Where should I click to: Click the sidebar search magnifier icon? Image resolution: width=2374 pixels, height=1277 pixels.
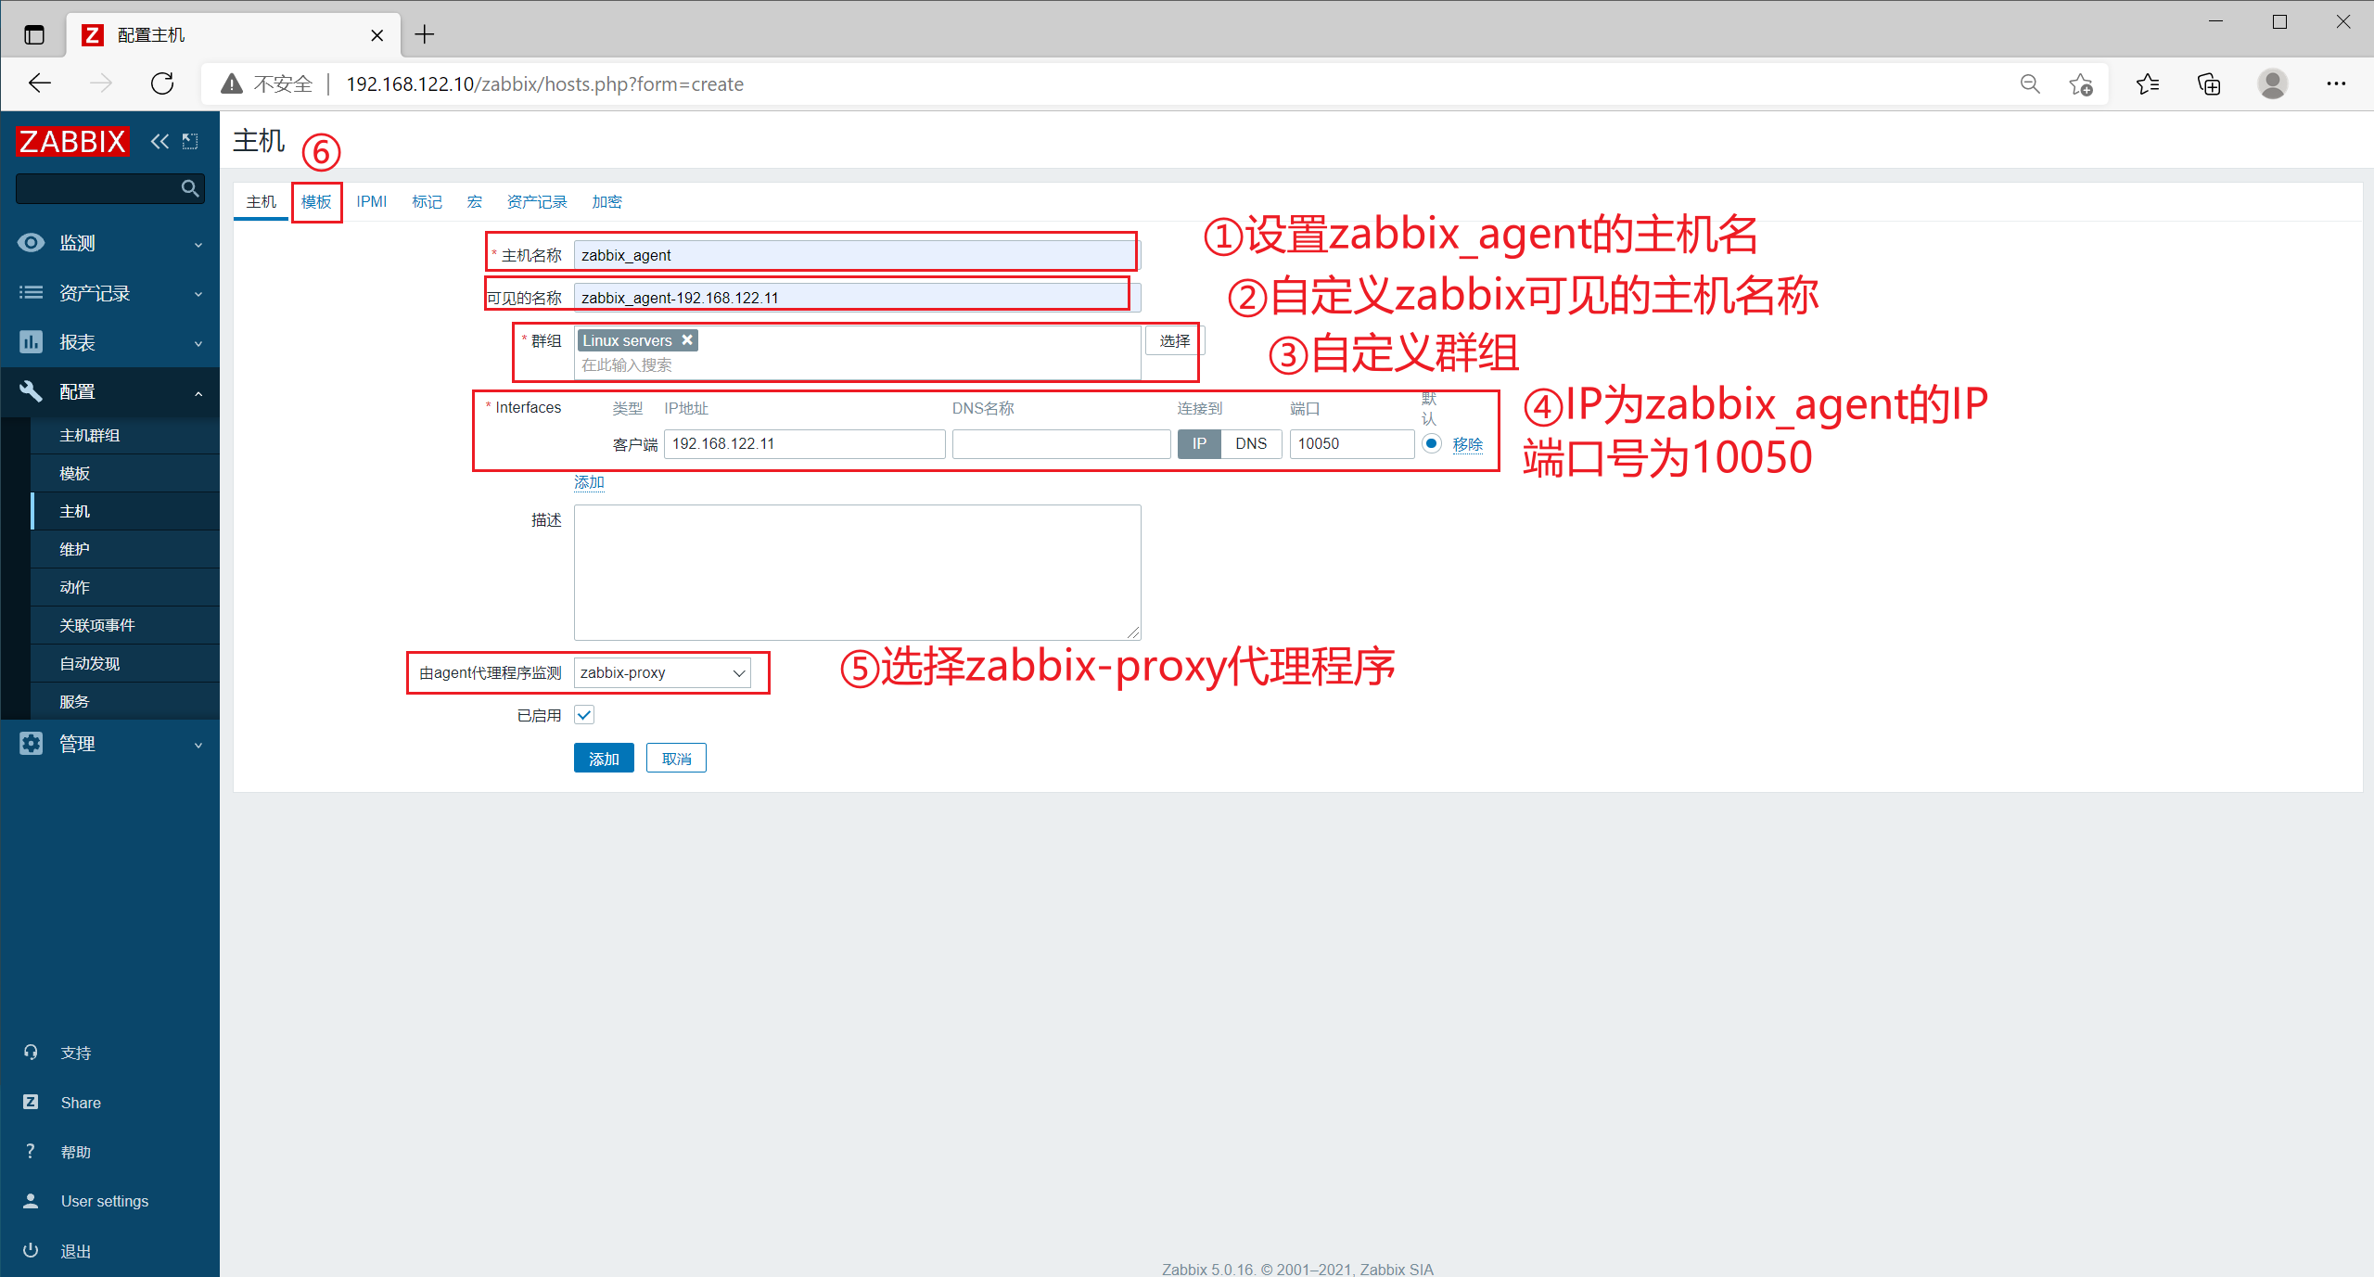[x=190, y=188]
